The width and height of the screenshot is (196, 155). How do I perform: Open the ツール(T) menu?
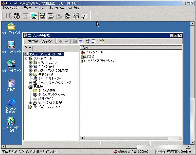pyautogui.click(x=40, y=8)
